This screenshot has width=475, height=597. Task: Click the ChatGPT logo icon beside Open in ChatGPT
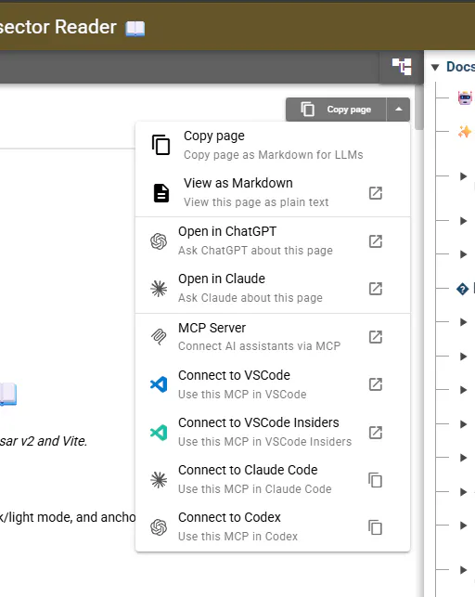pos(159,241)
